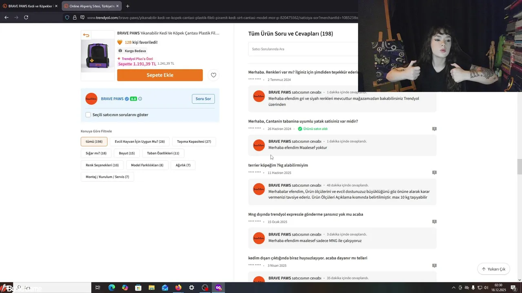Filter by Renk Seçenekleri (10)
The height and width of the screenshot is (293, 522).
coord(102,165)
